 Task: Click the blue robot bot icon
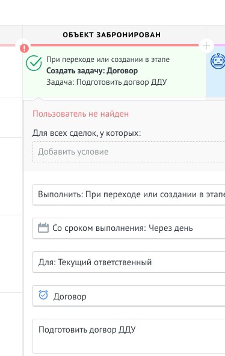pos(218,61)
